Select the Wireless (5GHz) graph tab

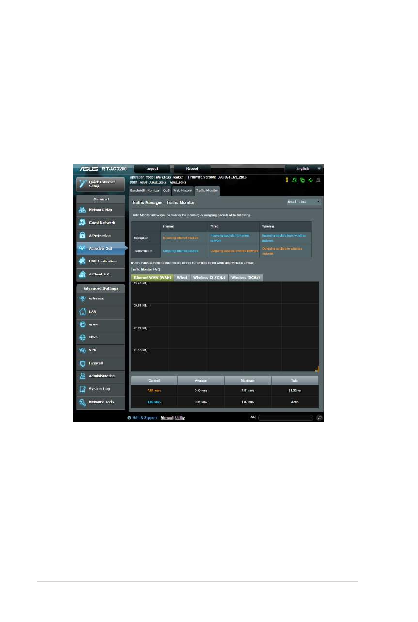click(244, 278)
